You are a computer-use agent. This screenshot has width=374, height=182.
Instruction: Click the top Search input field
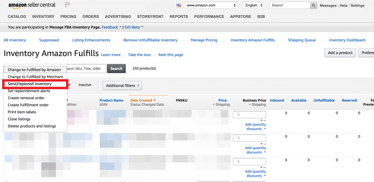pyautogui.click(x=290, y=5)
